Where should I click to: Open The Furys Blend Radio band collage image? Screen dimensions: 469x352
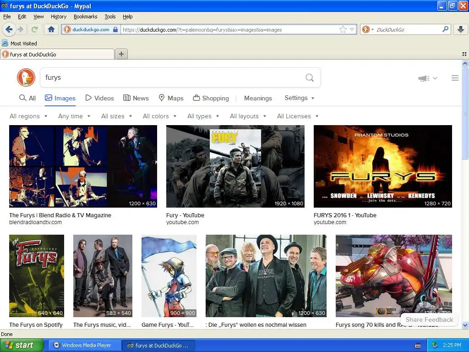(x=83, y=166)
